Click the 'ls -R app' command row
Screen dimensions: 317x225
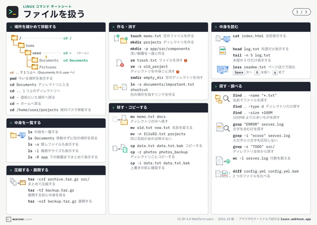click(x=63, y=157)
